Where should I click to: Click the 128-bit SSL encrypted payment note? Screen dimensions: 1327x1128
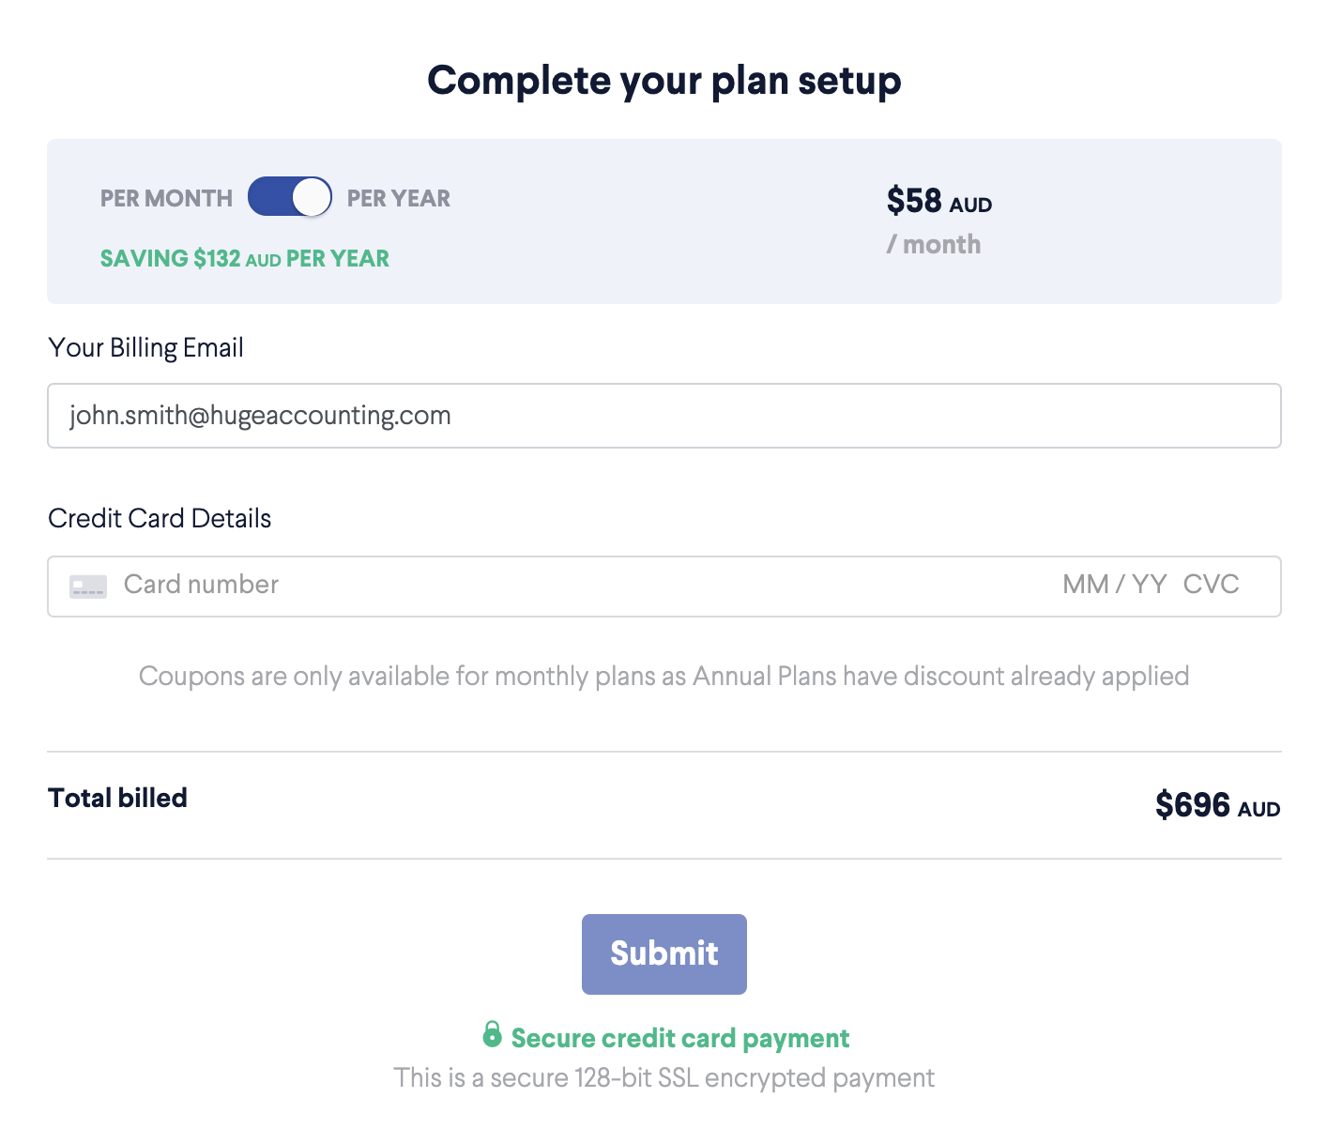pyautogui.click(x=663, y=1077)
